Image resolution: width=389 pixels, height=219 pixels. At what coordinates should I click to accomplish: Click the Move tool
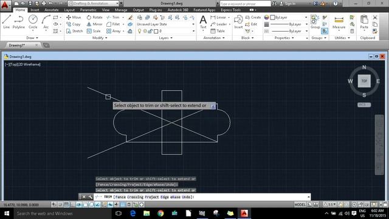point(74,18)
